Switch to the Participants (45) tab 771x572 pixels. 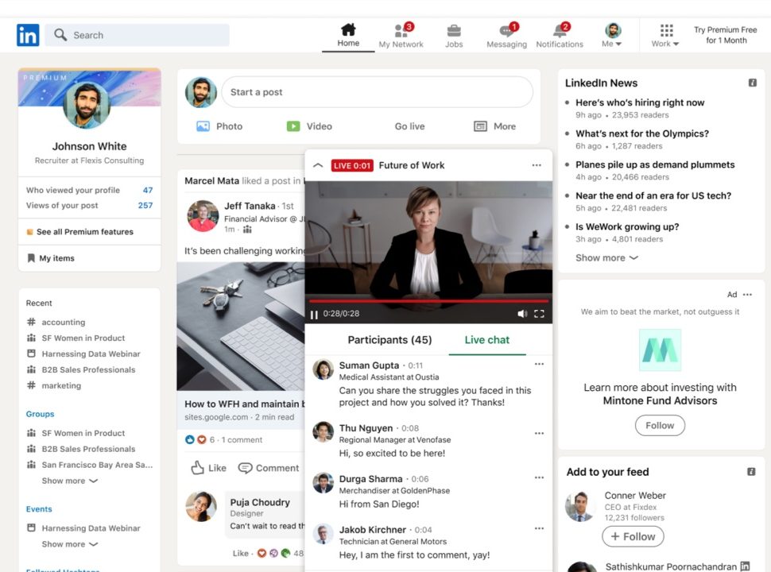coord(389,340)
